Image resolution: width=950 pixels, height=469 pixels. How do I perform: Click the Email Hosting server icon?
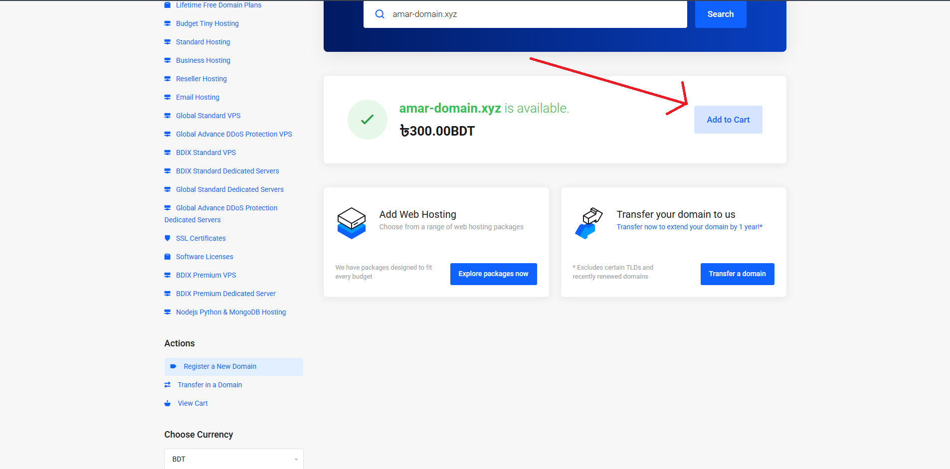tap(168, 97)
